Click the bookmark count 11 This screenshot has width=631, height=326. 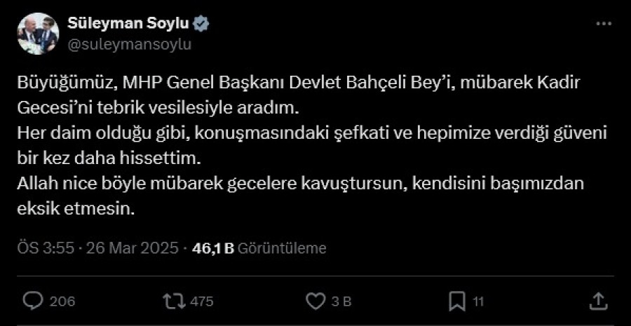pos(478,301)
